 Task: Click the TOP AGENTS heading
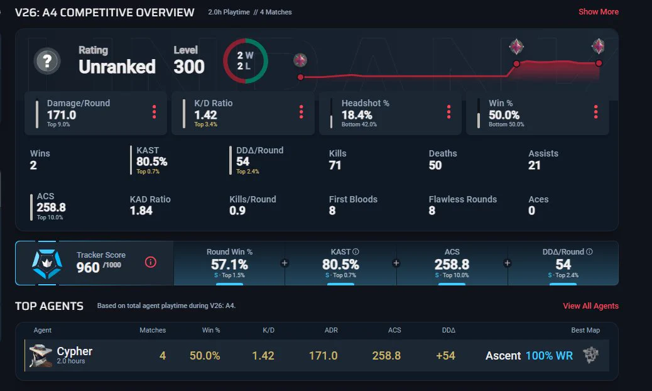pos(49,306)
